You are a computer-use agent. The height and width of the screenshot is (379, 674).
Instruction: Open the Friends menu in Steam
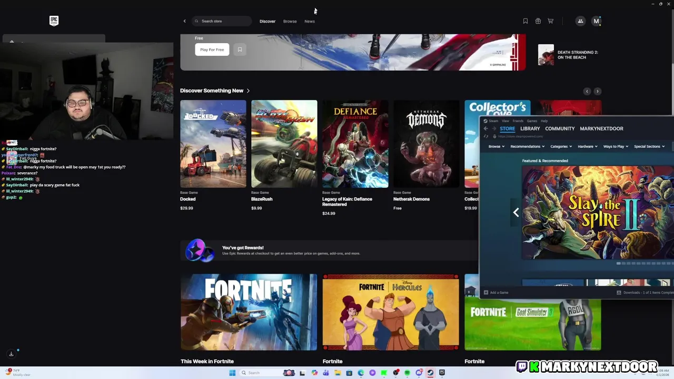[x=518, y=121]
